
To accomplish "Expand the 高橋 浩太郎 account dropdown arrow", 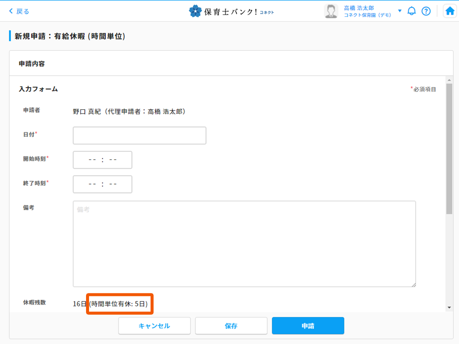I will click(400, 11).
